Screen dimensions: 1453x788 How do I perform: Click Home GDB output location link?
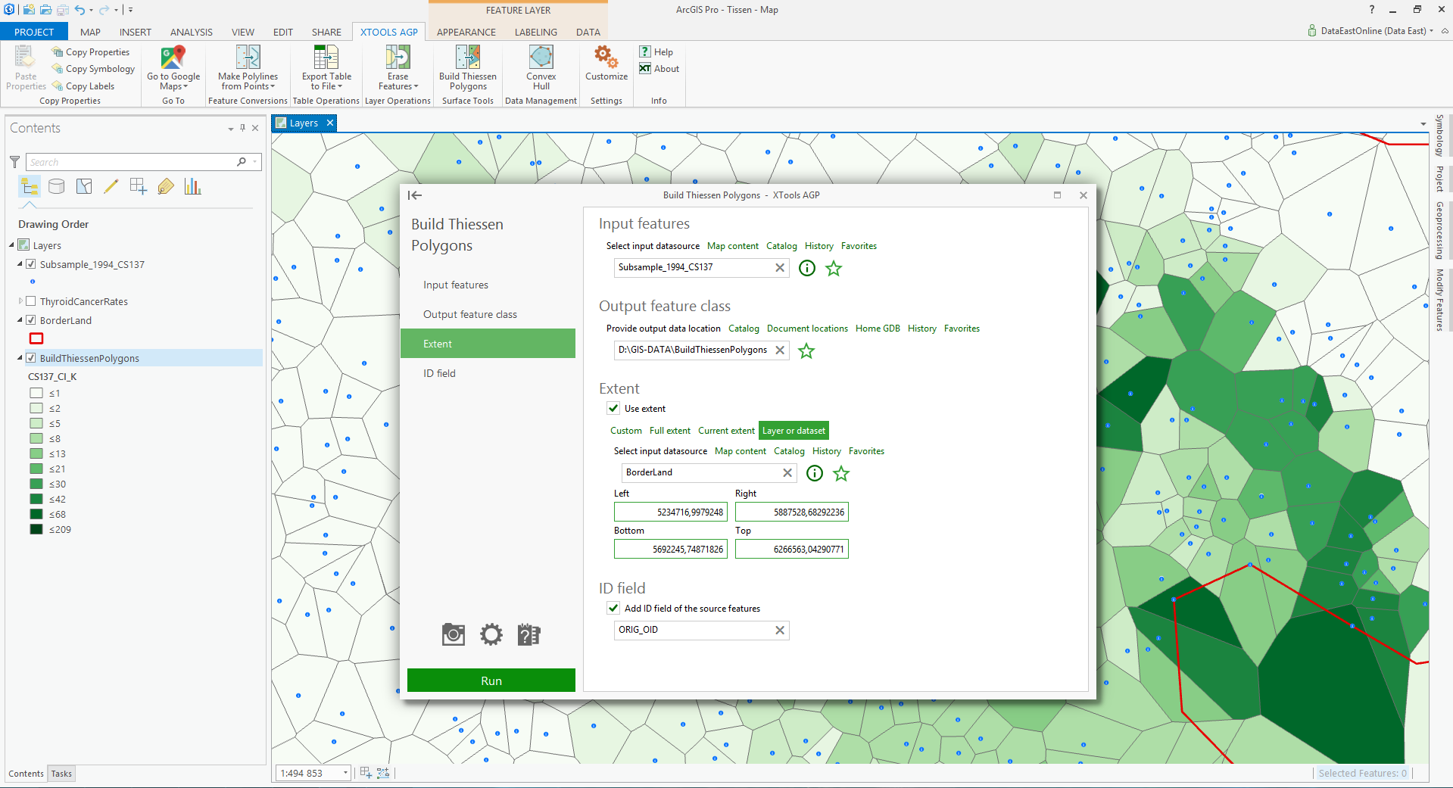[x=878, y=329]
